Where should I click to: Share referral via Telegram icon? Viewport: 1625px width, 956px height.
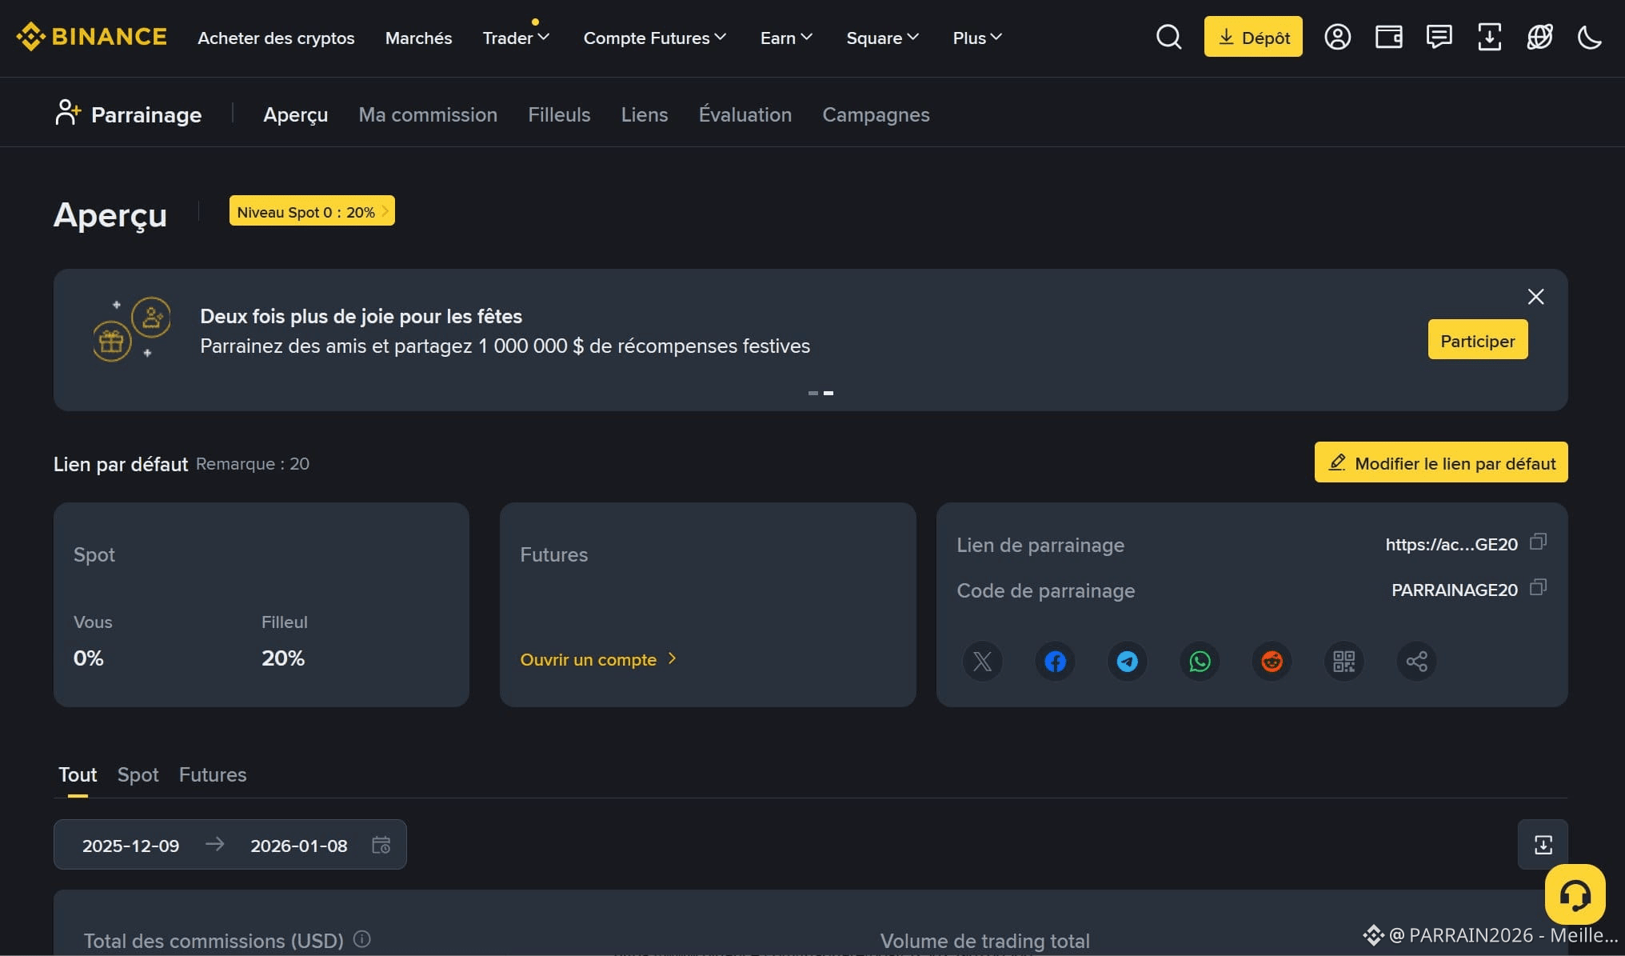(1127, 662)
